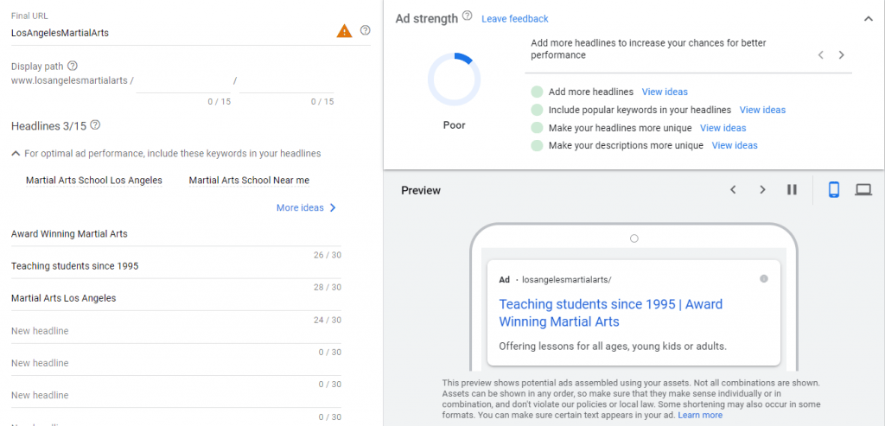Click status dot for Make headlines more unique
885x426 pixels.
[537, 128]
